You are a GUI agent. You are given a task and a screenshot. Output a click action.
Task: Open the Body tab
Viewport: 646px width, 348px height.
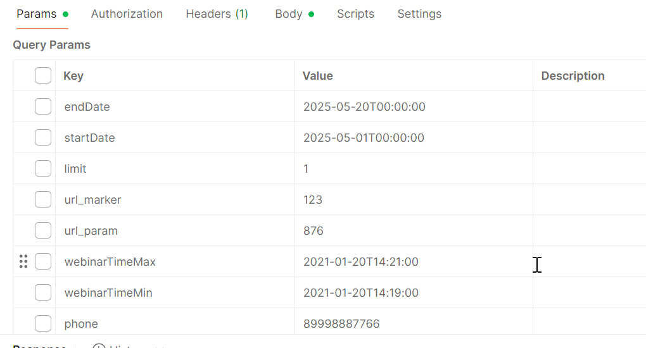point(294,14)
